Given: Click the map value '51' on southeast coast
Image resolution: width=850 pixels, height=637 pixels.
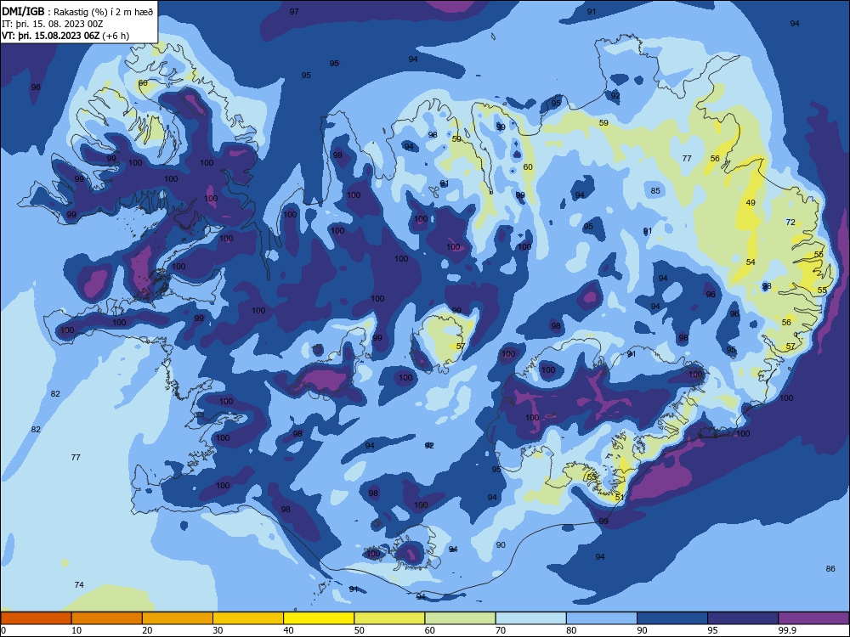Looking at the screenshot, I should (620, 497).
